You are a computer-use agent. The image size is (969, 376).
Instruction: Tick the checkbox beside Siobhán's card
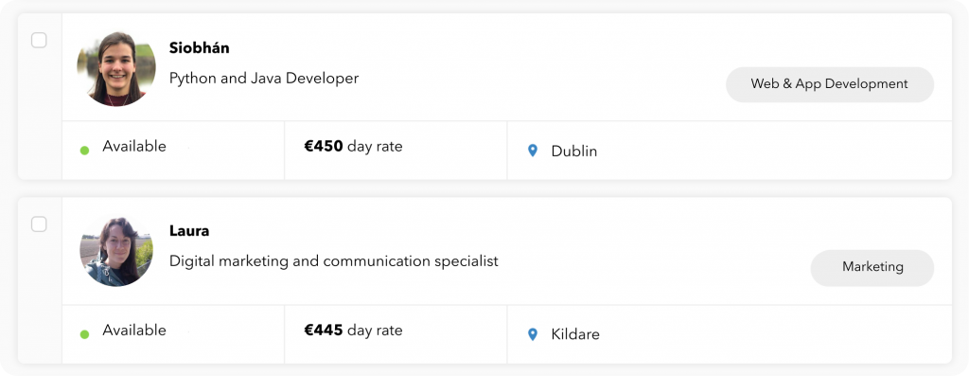[x=39, y=40]
